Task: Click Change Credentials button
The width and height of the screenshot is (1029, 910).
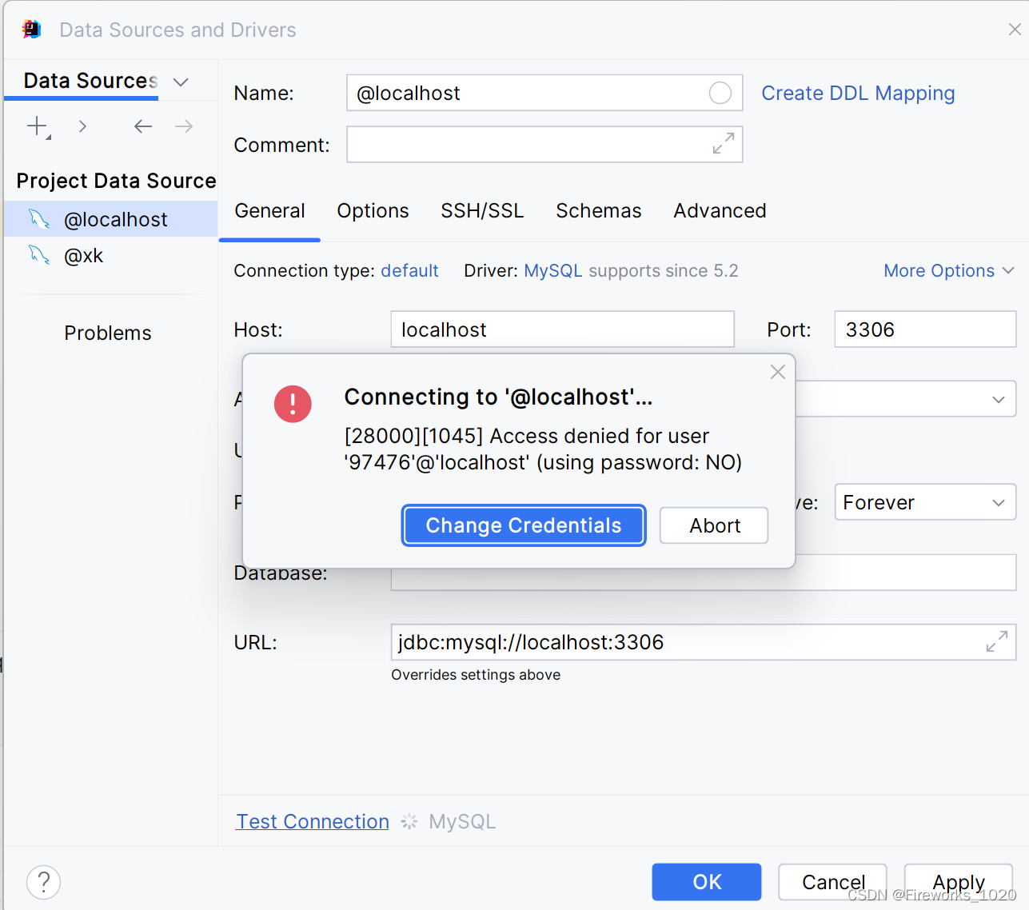Action: (524, 525)
